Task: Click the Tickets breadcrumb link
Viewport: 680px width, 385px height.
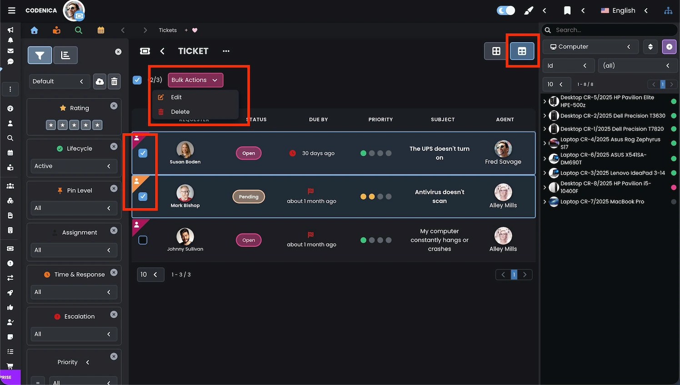Action: (168, 30)
